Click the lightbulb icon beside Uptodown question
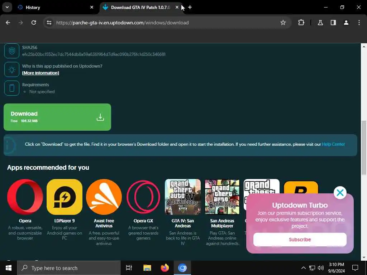This screenshot has width=367, height=275. [x=12, y=69]
